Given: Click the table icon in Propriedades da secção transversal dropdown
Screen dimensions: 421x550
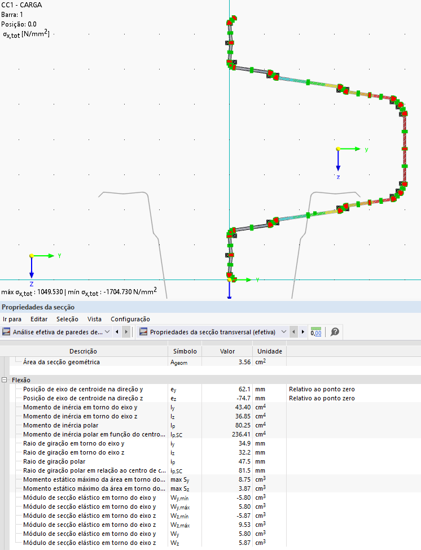Looking at the screenshot, I should pos(144,332).
